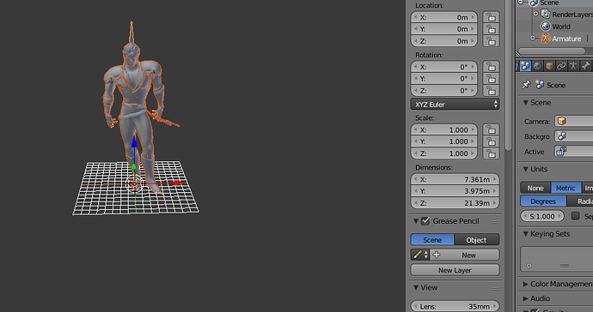Set the Grease Pencil source to Object

point(476,239)
